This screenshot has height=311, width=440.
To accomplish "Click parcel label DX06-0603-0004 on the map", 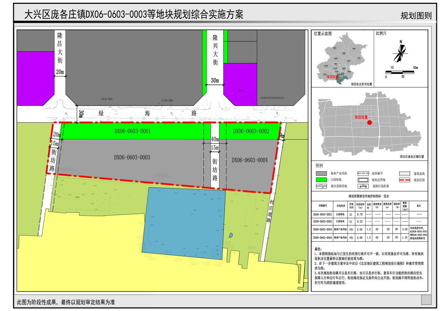I will tap(250, 160).
